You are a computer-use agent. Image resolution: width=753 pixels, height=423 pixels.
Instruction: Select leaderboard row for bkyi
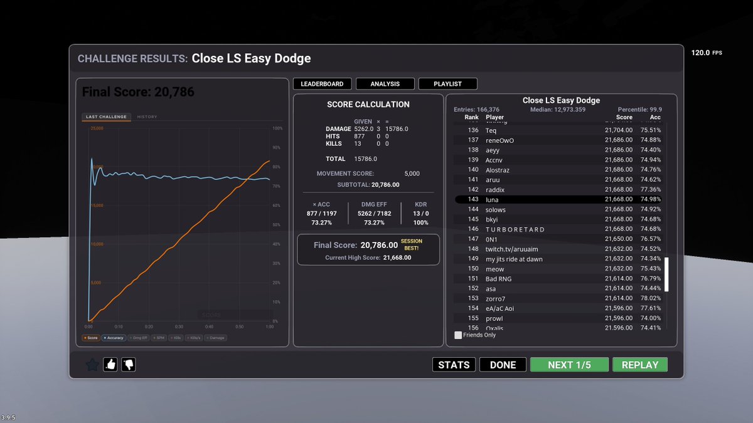pyautogui.click(x=558, y=219)
